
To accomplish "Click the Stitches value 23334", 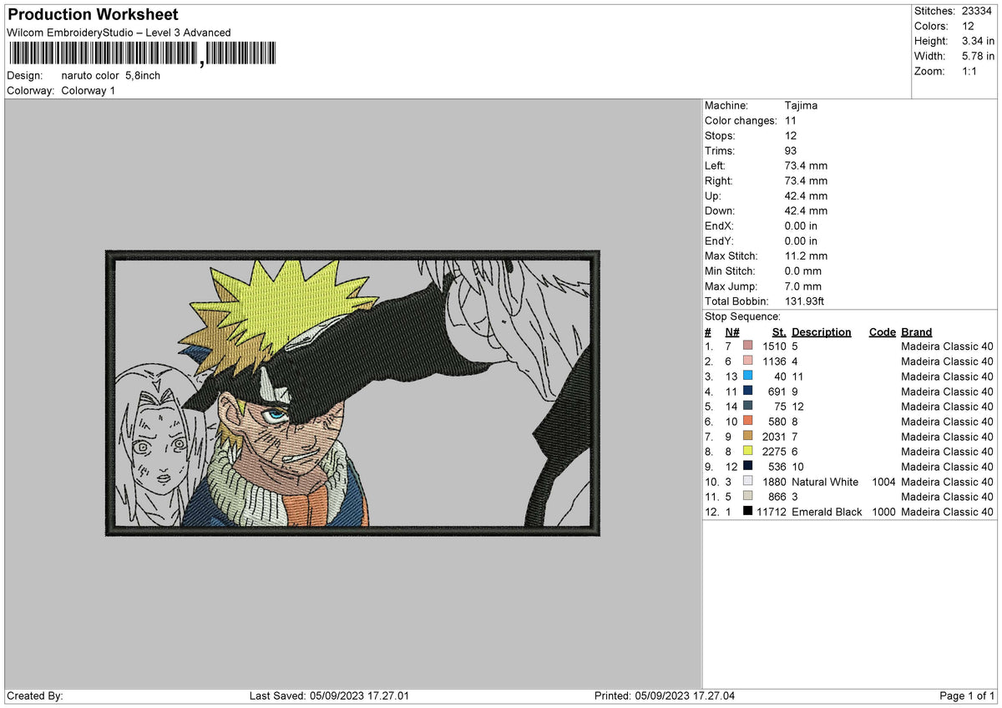I will click(979, 11).
